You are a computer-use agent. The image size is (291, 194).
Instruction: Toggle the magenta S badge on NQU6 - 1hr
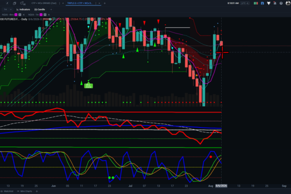[41, 15]
